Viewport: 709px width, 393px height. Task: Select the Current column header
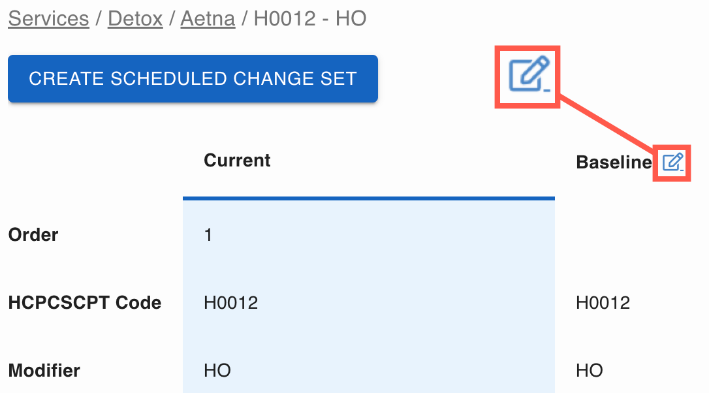click(237, 160)
